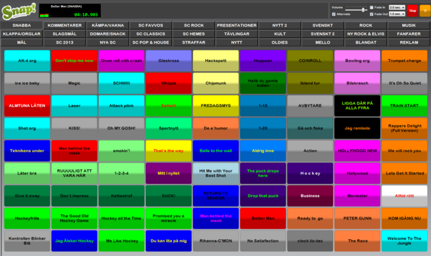Play RETURN TO SENDER
The image size is (431, 256).
tap(216, 196)
